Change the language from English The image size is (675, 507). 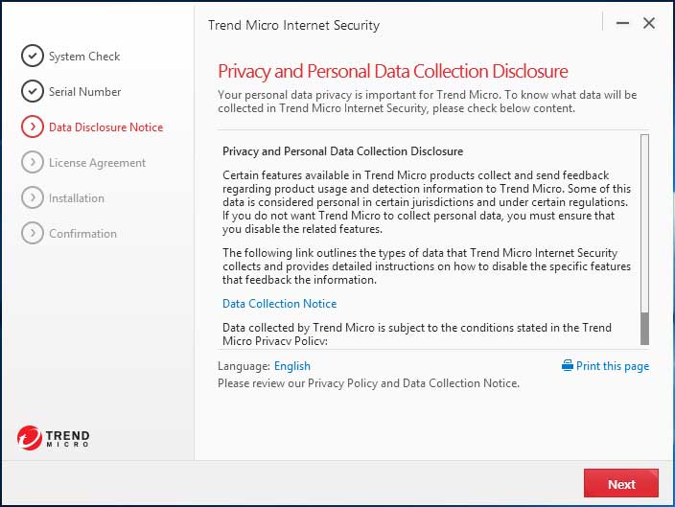292,366
